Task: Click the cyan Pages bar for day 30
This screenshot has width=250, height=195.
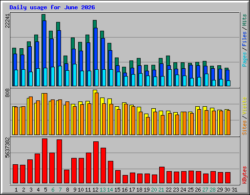Action: point(229,83)
